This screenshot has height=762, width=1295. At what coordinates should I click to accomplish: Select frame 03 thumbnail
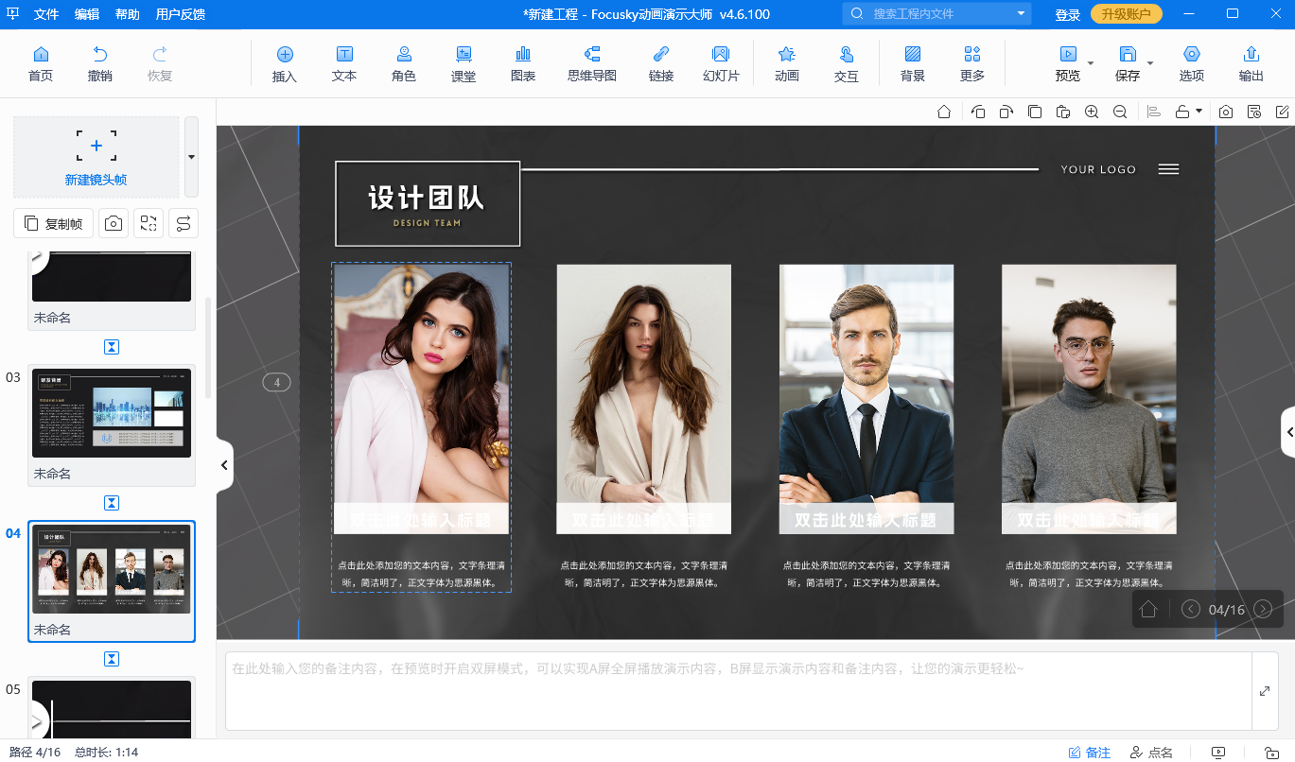point(112,413)
